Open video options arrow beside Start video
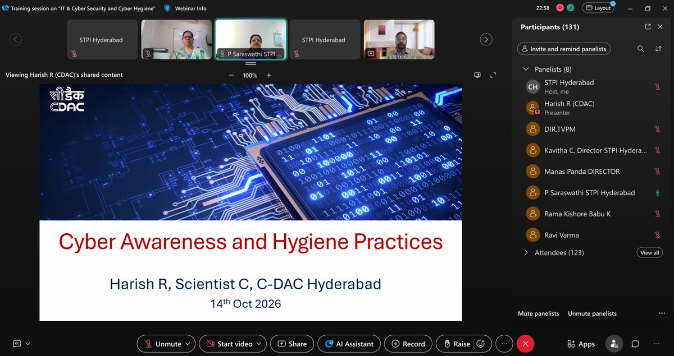The height and width of the screenshot is (356, 674). tap(259, 344)
